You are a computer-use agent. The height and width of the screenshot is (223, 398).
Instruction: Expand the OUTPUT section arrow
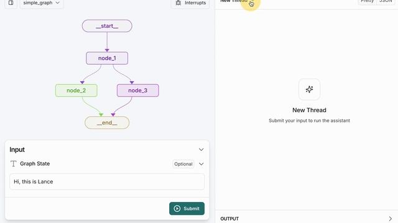click(x=390, y=219)
